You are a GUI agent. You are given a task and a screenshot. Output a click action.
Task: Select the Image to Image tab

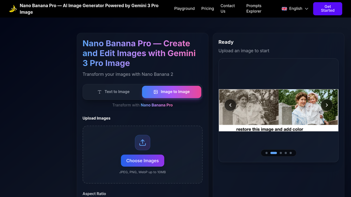click(172, 92)
